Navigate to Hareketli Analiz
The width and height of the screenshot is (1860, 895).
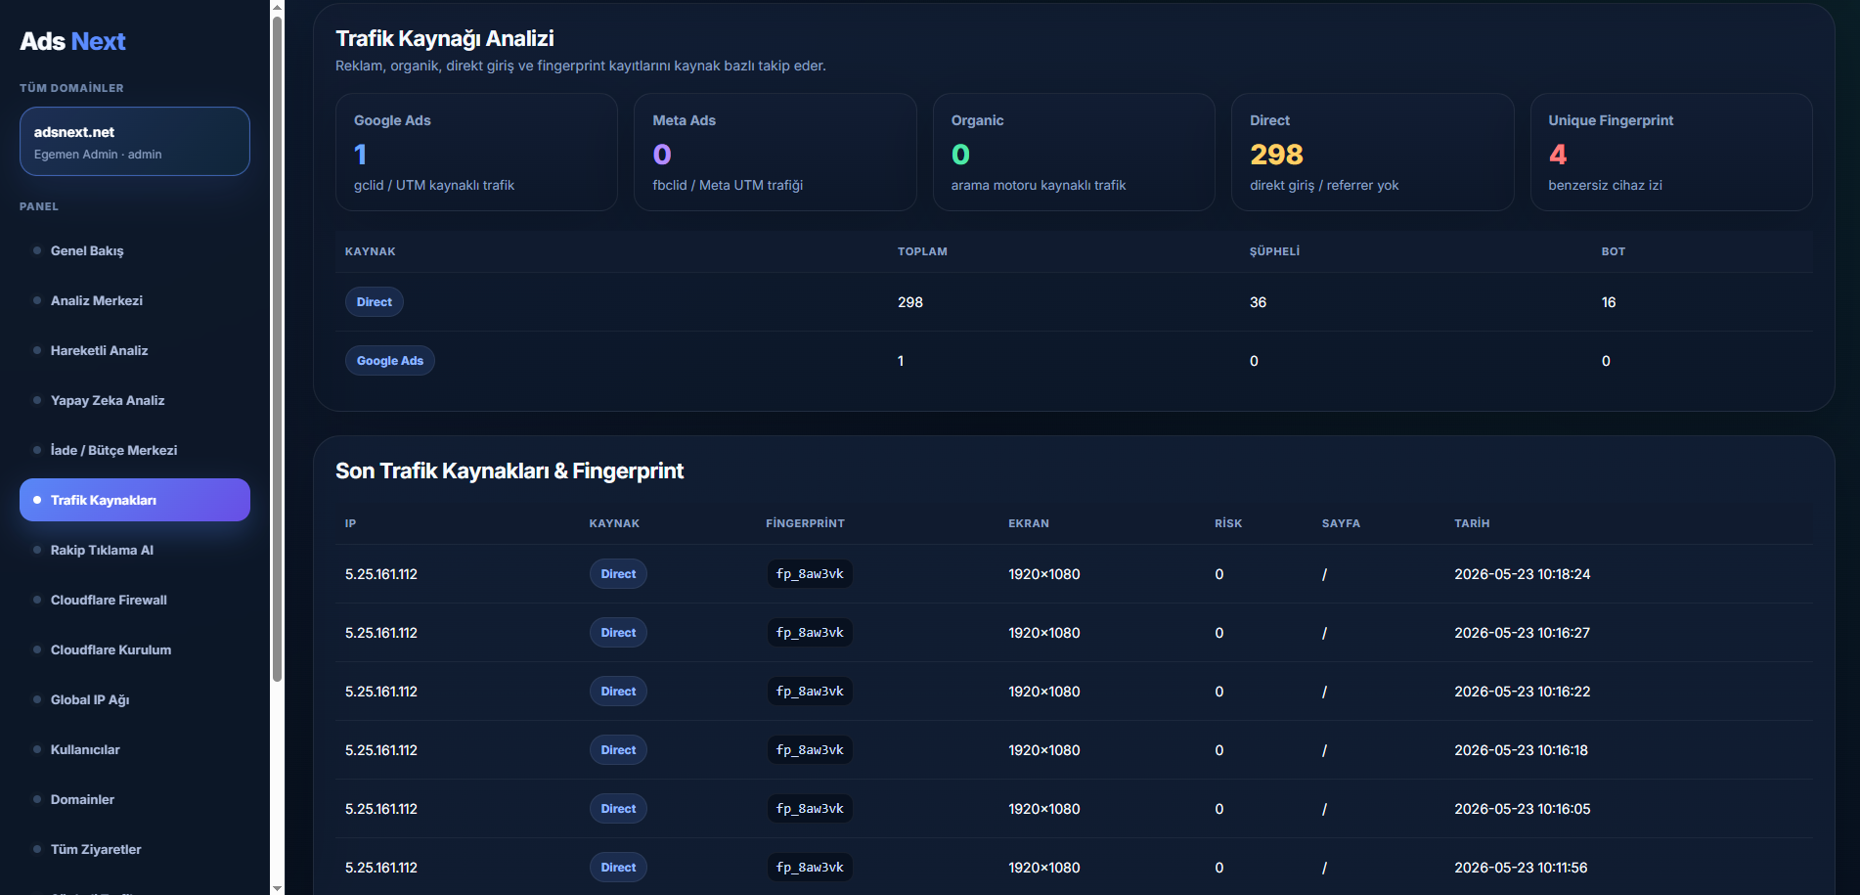tap(135, 350)
